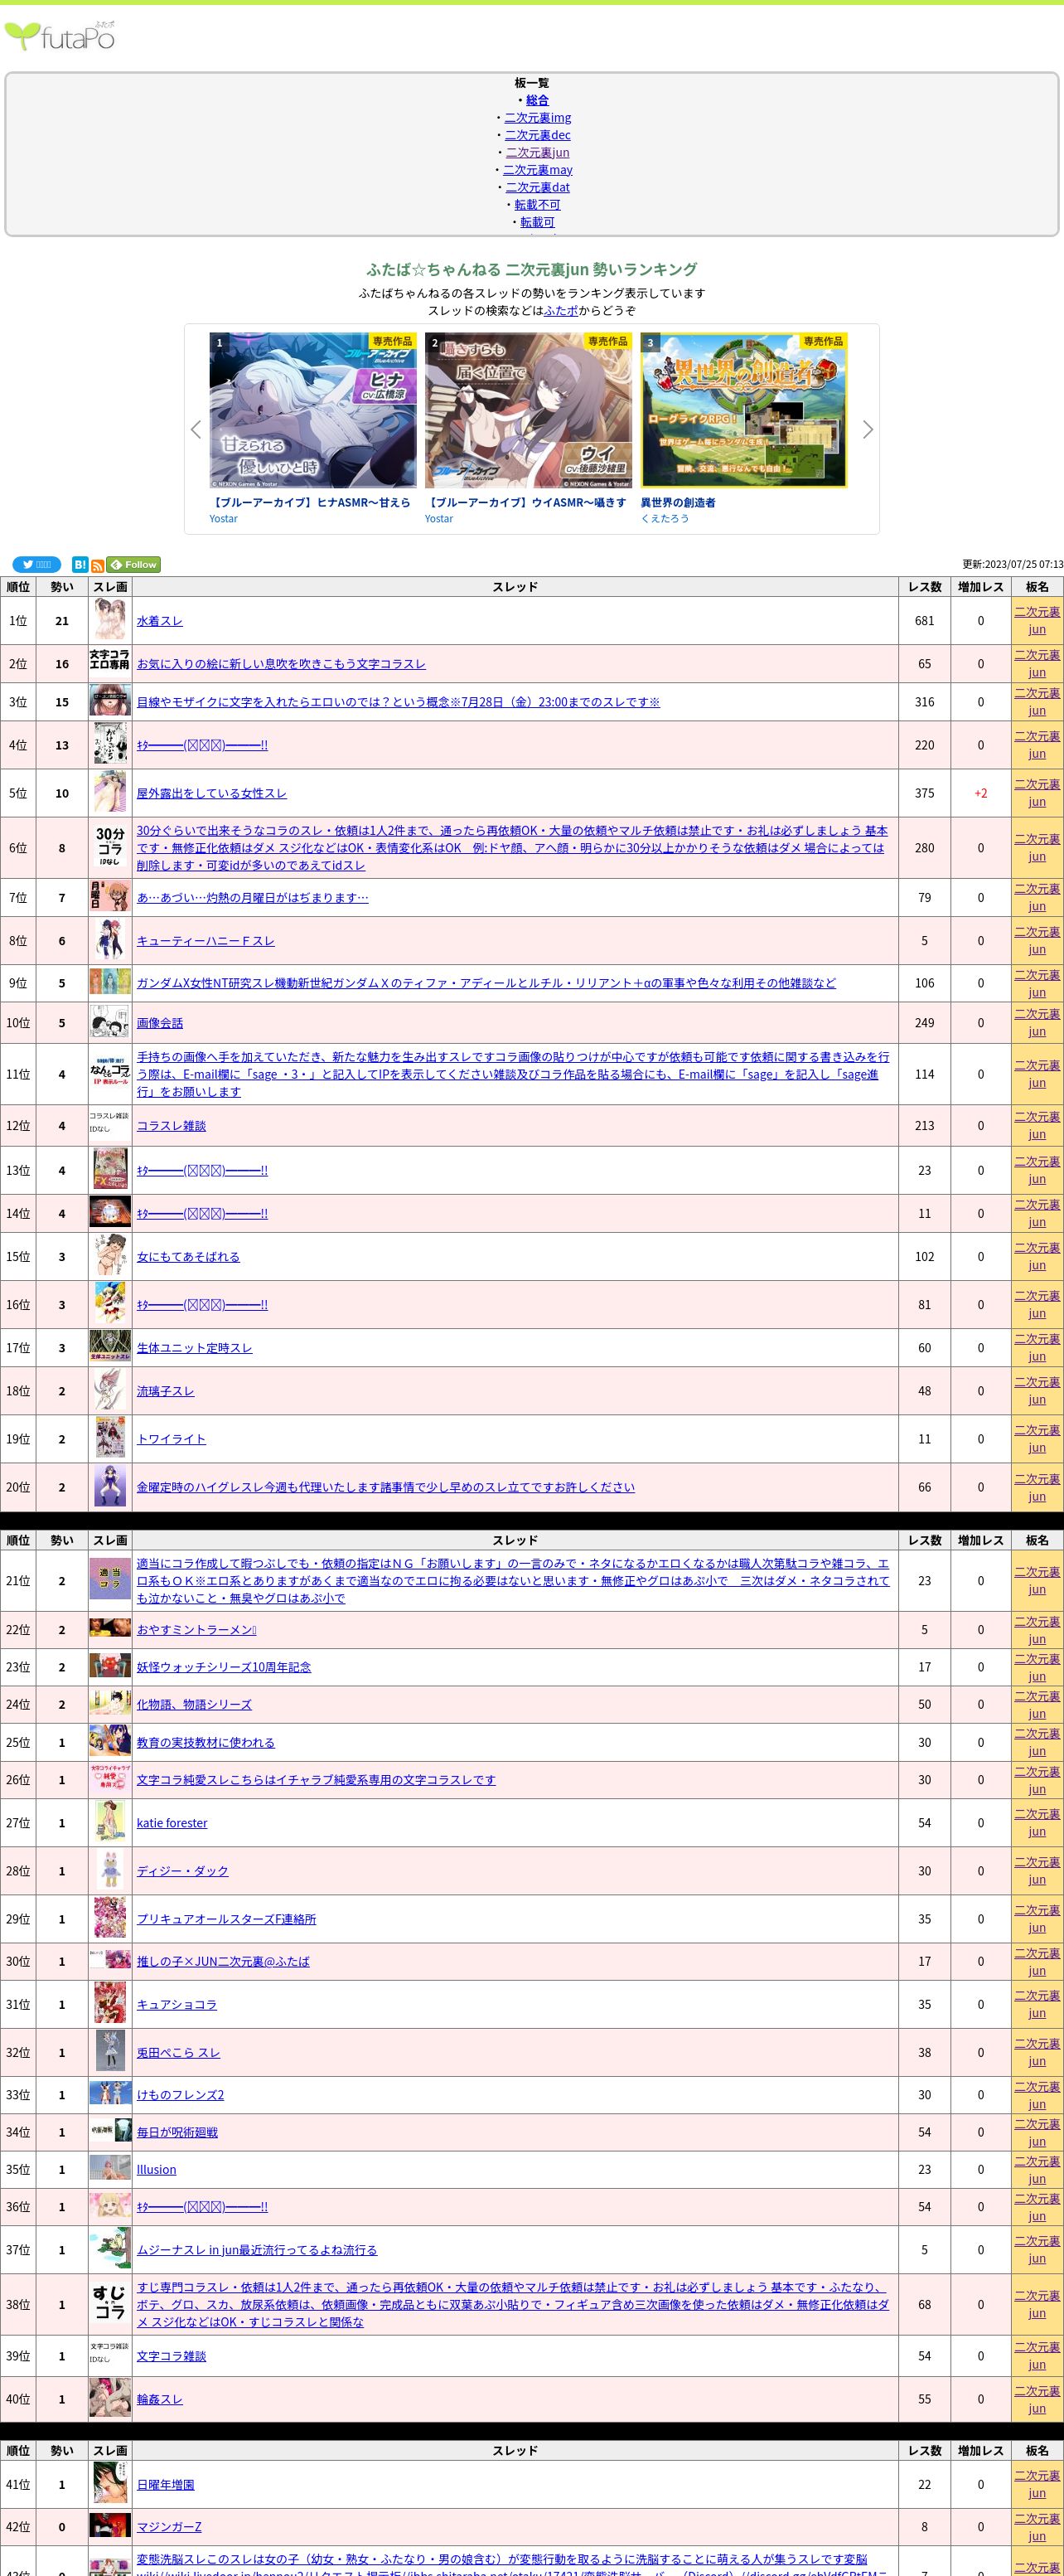Open 屋外露出をしている女性スレ thread
This screenshot has width=1064, height=2576.
(x=212, y=793)
